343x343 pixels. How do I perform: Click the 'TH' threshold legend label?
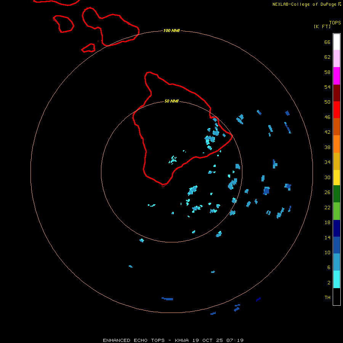coord(327,298)
